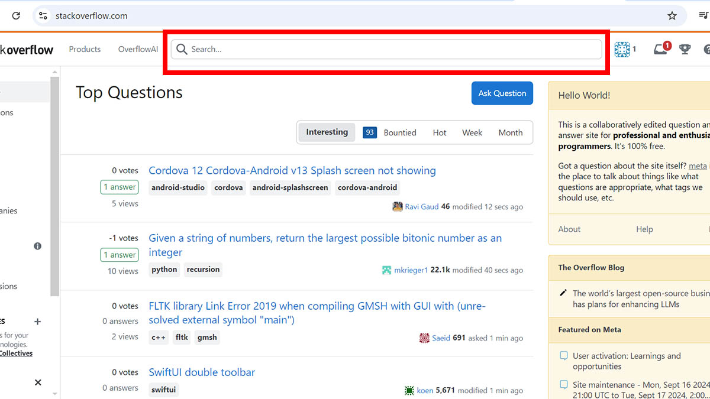This screenshot has height=399, width=710.
Task: Click Saeid's avatar image
Action: [x=424, y=338]
